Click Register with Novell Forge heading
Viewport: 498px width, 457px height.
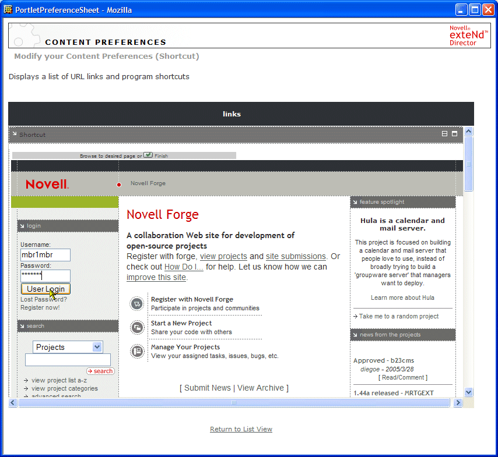[192, 299]
